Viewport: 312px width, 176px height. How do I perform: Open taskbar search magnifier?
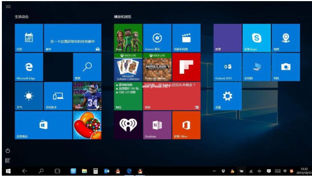pyautogui.click(x=41, y=171)
